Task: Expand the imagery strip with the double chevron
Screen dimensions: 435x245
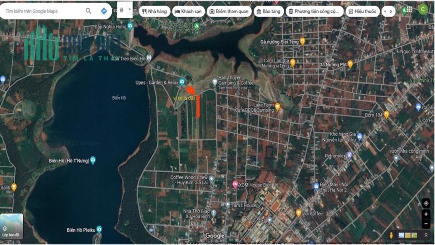Action: tap(426, 235)
